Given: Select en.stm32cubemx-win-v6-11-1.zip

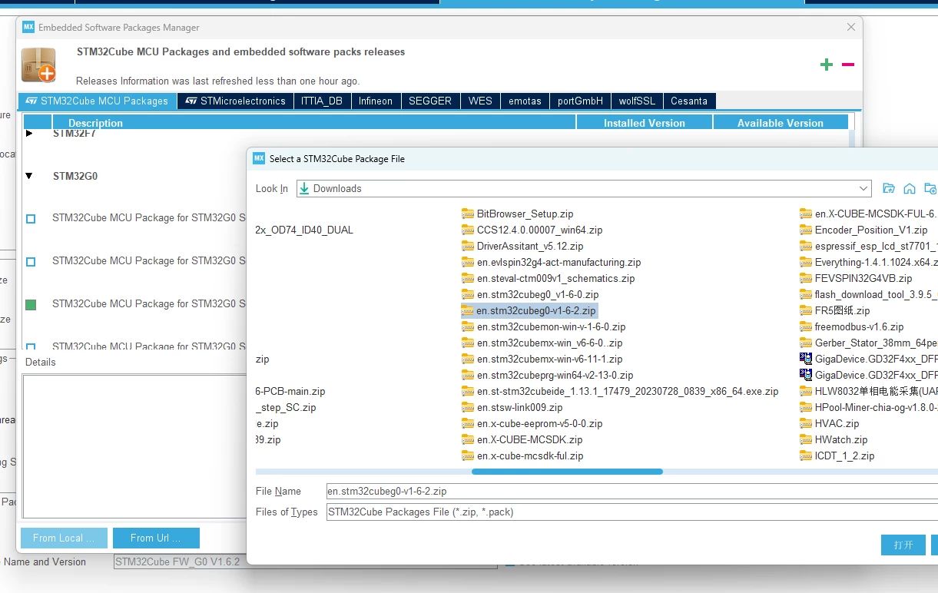Looking at the screenshot, I should click(x=542, y=359).
